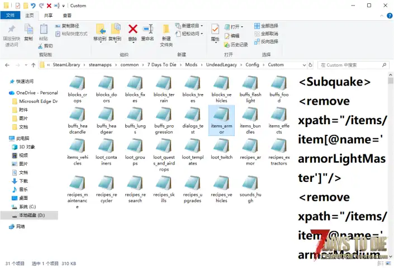Select Local Disk (D:) in sidebar
Screen dimensions: 394x268
click(29, 215)
